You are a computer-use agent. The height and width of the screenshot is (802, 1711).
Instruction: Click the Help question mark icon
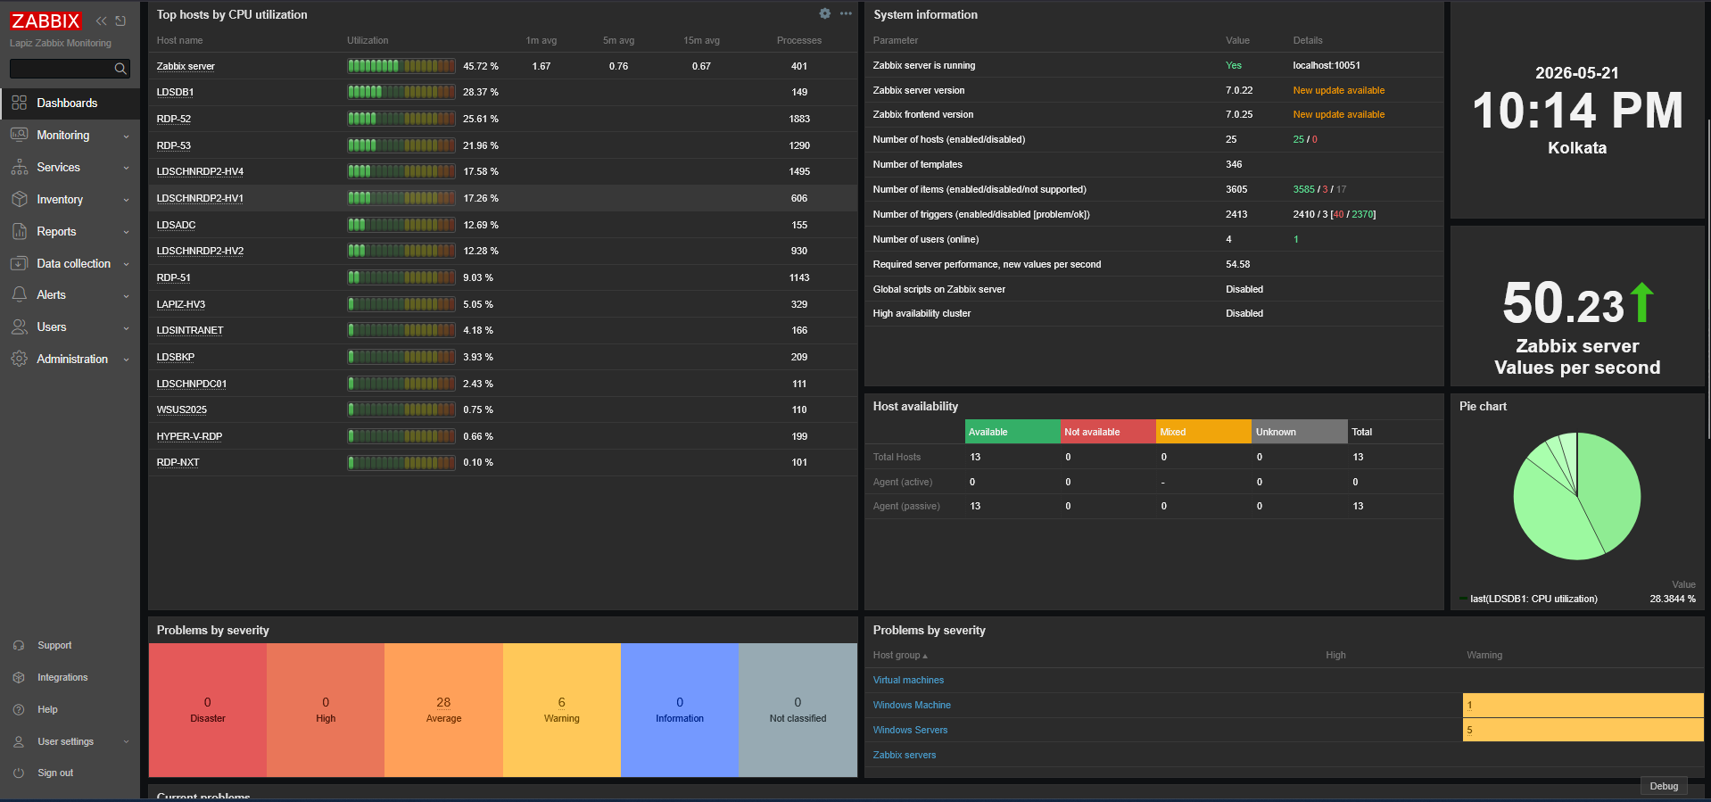tap(19, 709)
